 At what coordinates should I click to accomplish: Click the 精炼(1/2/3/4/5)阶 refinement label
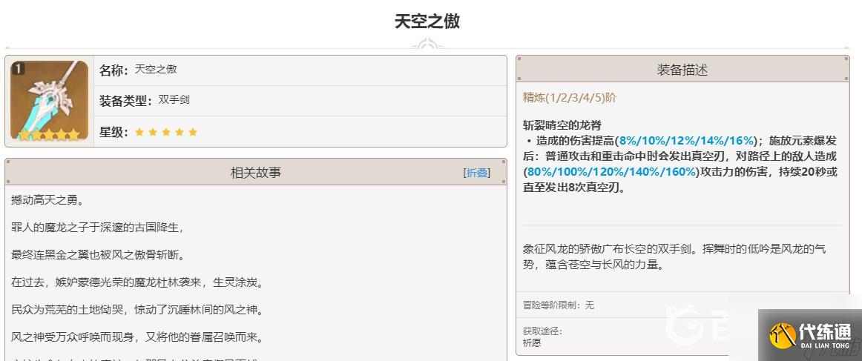[570, 98]
